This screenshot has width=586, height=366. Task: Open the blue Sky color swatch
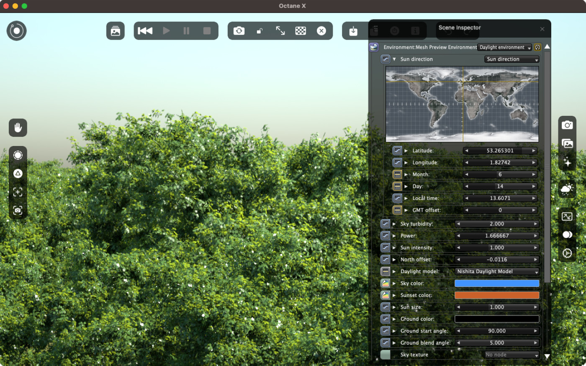click(x=497, y=284)
